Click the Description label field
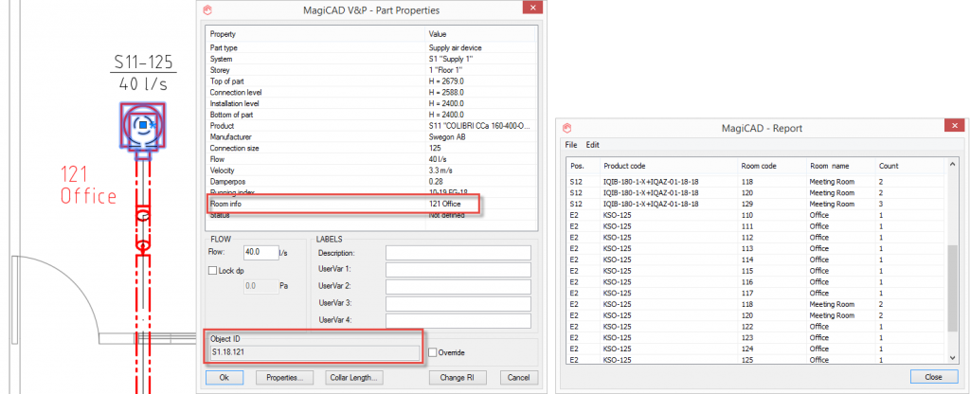Screen dimensions: 970x394 pyautogui.click(x=458, y=253)
